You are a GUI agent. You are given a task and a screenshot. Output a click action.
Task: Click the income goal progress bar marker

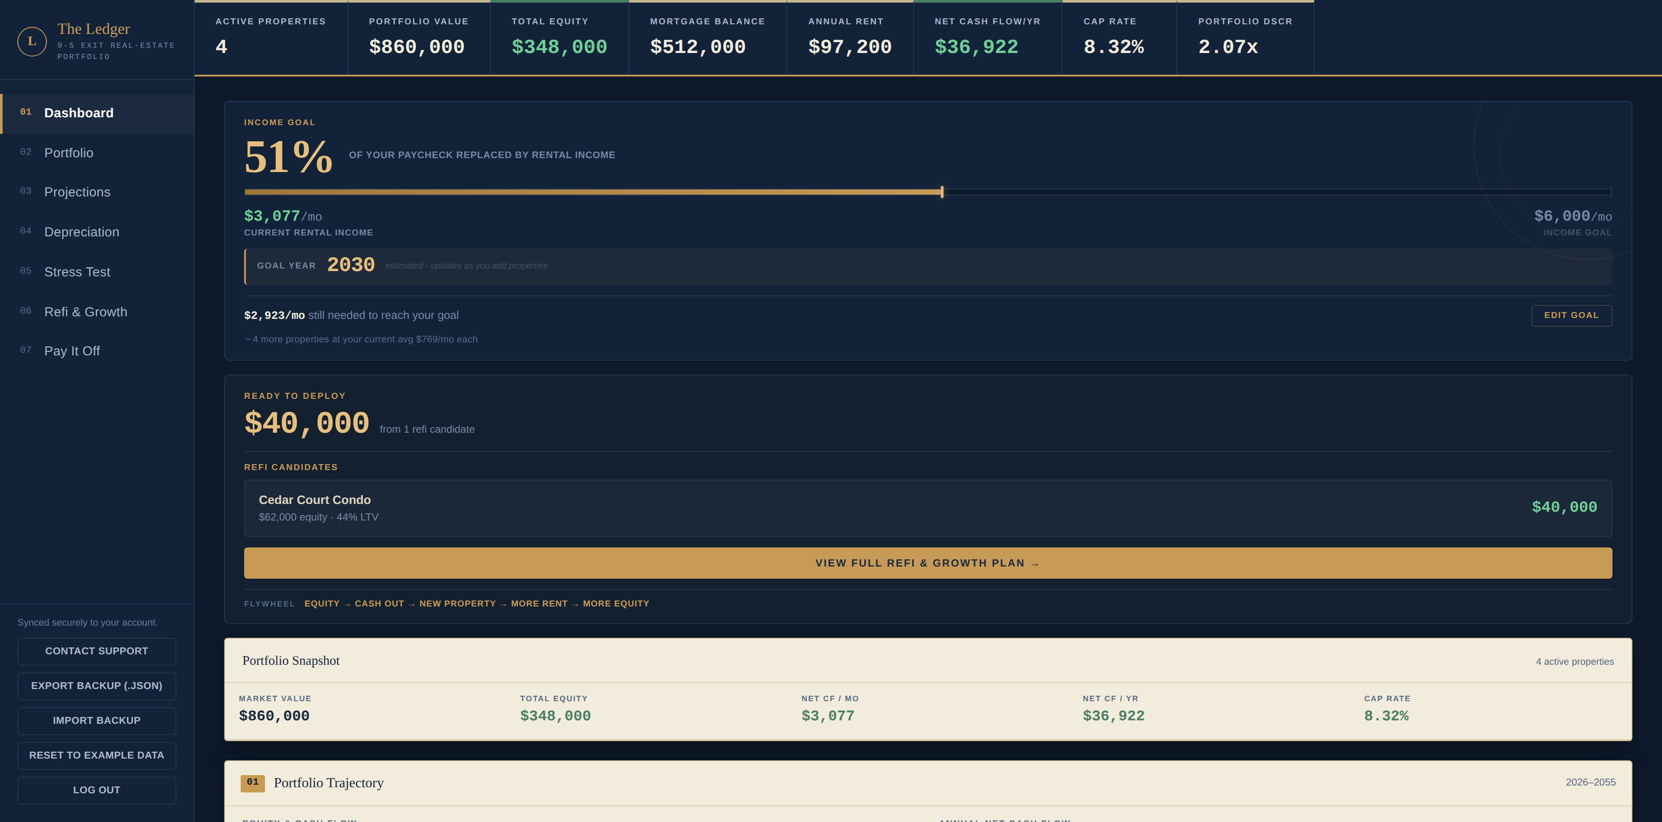point(942,192)
